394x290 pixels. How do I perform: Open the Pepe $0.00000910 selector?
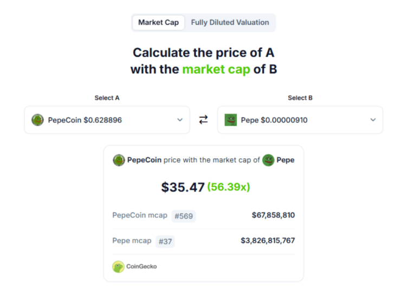pos(300,120)
